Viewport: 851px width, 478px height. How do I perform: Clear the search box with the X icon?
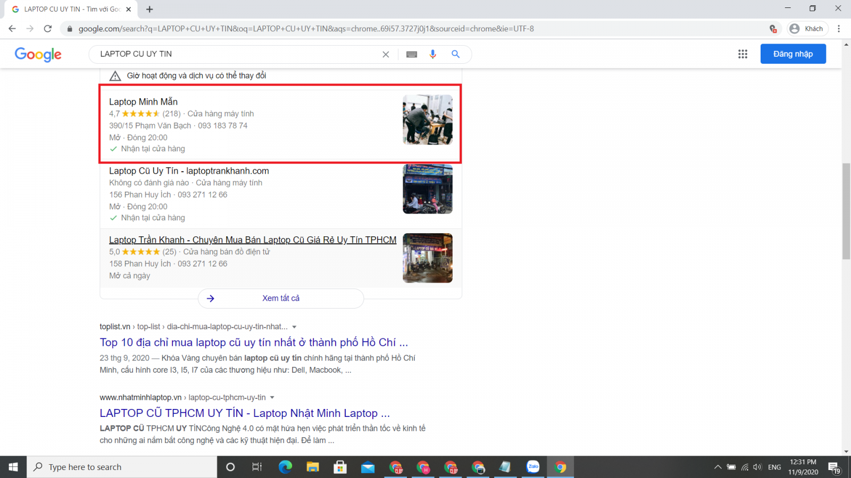[386, 54]
